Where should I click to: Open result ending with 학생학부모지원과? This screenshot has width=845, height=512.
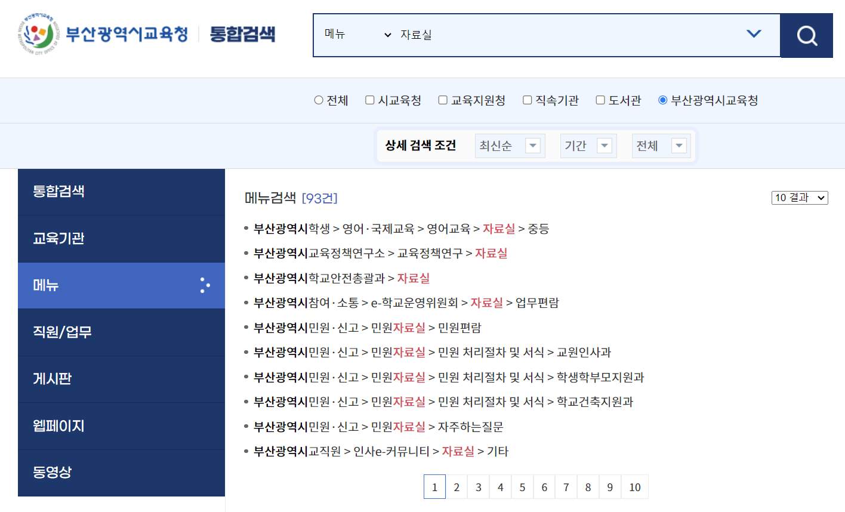click(x=449, y=377)
